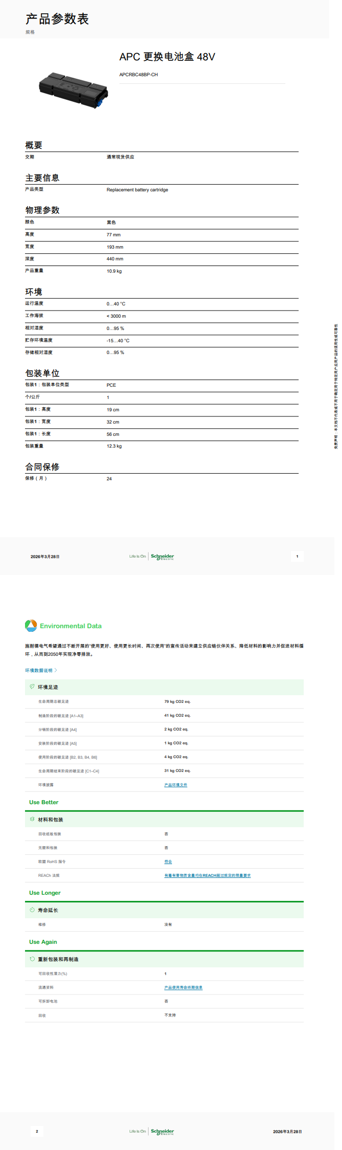Image resolution: width=342 pixels, height=1150 pixels.
Task: Click the packaging icon beside 材料和包装
Action: (x=32, y=819)
